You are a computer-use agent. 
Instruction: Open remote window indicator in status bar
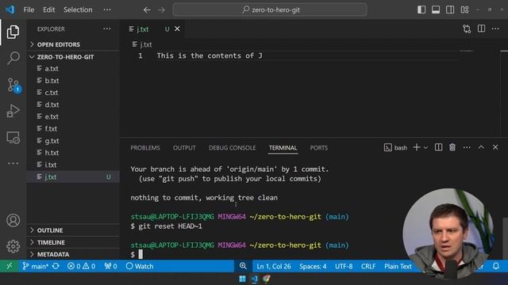(9, 266)
